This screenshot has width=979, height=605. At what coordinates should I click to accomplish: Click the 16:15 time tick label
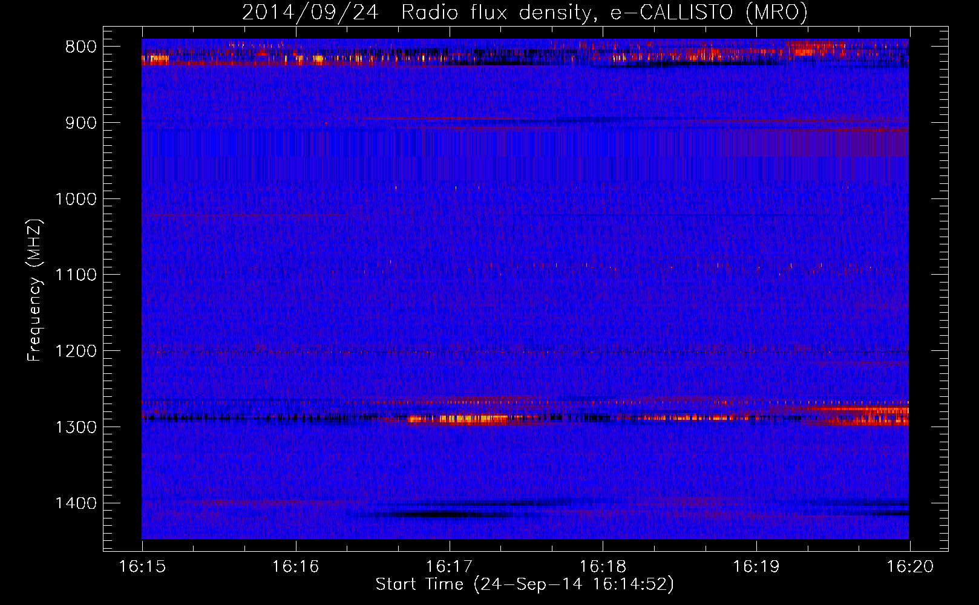coord(142,567)
